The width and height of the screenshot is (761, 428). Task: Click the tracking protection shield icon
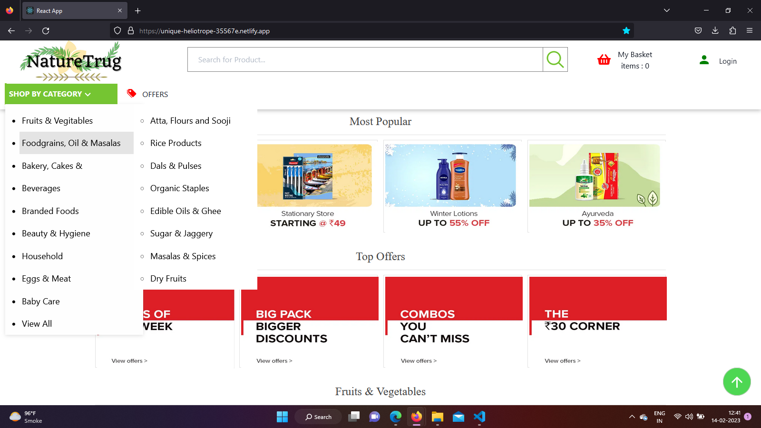pos(117,31)
